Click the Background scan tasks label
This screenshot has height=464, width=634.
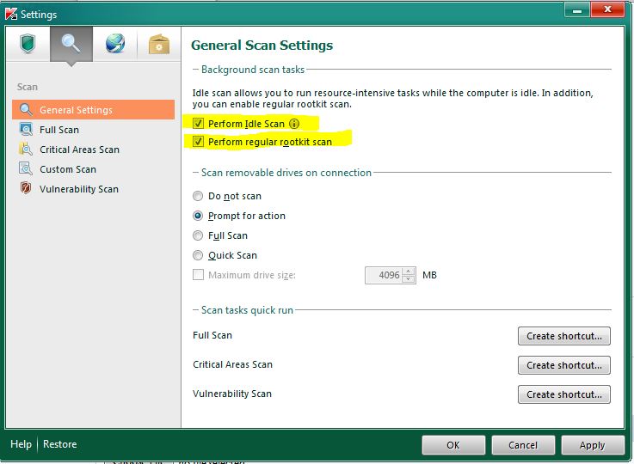click(x=253, y=70)
